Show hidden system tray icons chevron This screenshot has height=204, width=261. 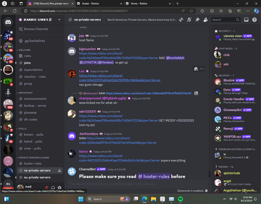click(224, 199)
